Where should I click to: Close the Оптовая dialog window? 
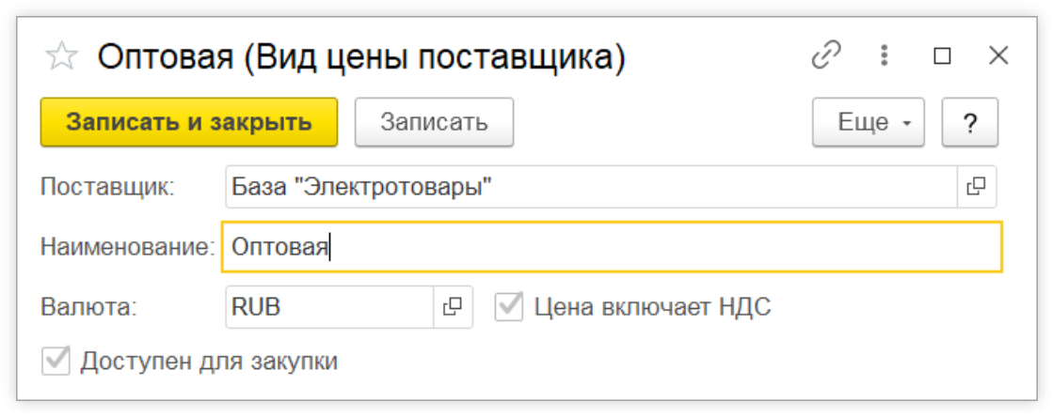(x=998, y=56)
